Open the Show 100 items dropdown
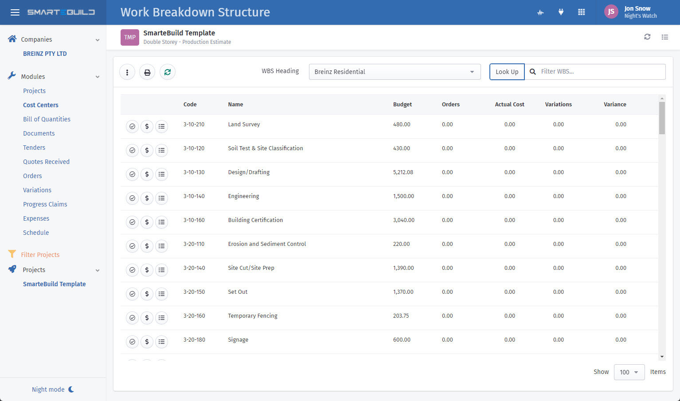The width and height of the screenshot is (680, 401). (629, 372)
